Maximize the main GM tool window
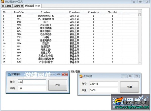151x111 pixels. 140,2
